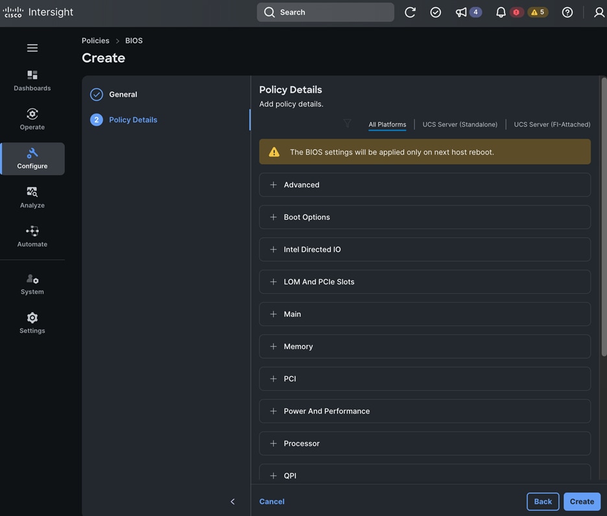The image size is (607, 516).
Task: Expand the Advanced section
Action: pos(425,185)
